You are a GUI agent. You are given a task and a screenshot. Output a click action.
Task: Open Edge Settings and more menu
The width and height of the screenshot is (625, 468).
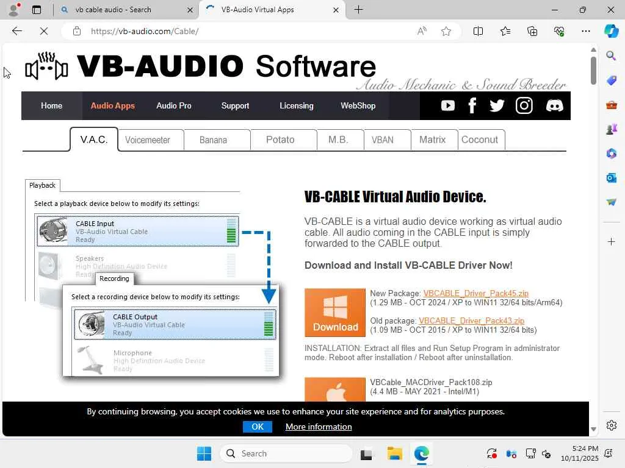pos(585,31)
